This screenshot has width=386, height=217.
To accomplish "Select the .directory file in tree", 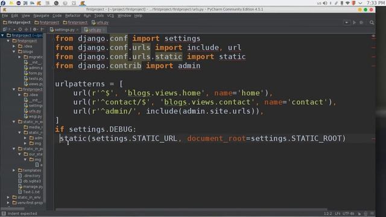I will pos(29,175).
